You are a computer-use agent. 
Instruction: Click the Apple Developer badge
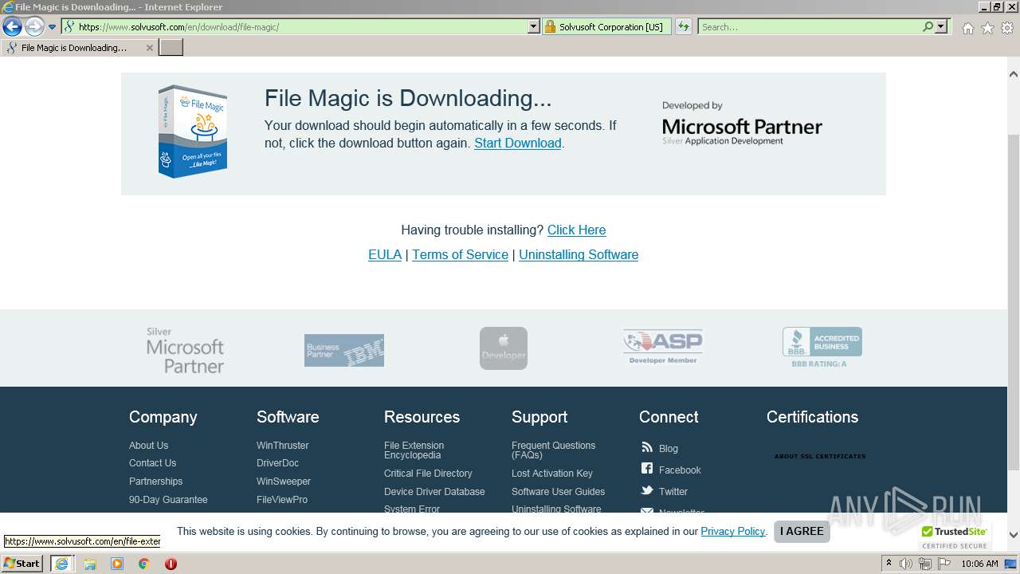point(504,348)
